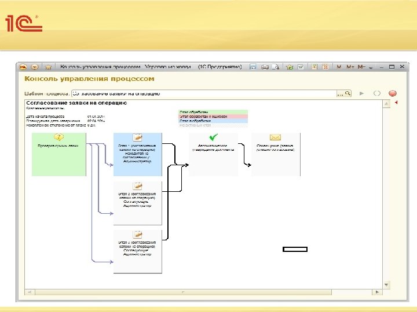The height and width of the screenshot is (312, 417).
Task: Click the diagram title 'Согласование заявки на операцию'
Action: tap(76, 103)
